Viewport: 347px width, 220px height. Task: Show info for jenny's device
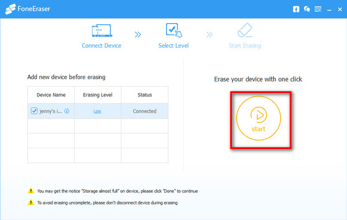click(67, 111)
